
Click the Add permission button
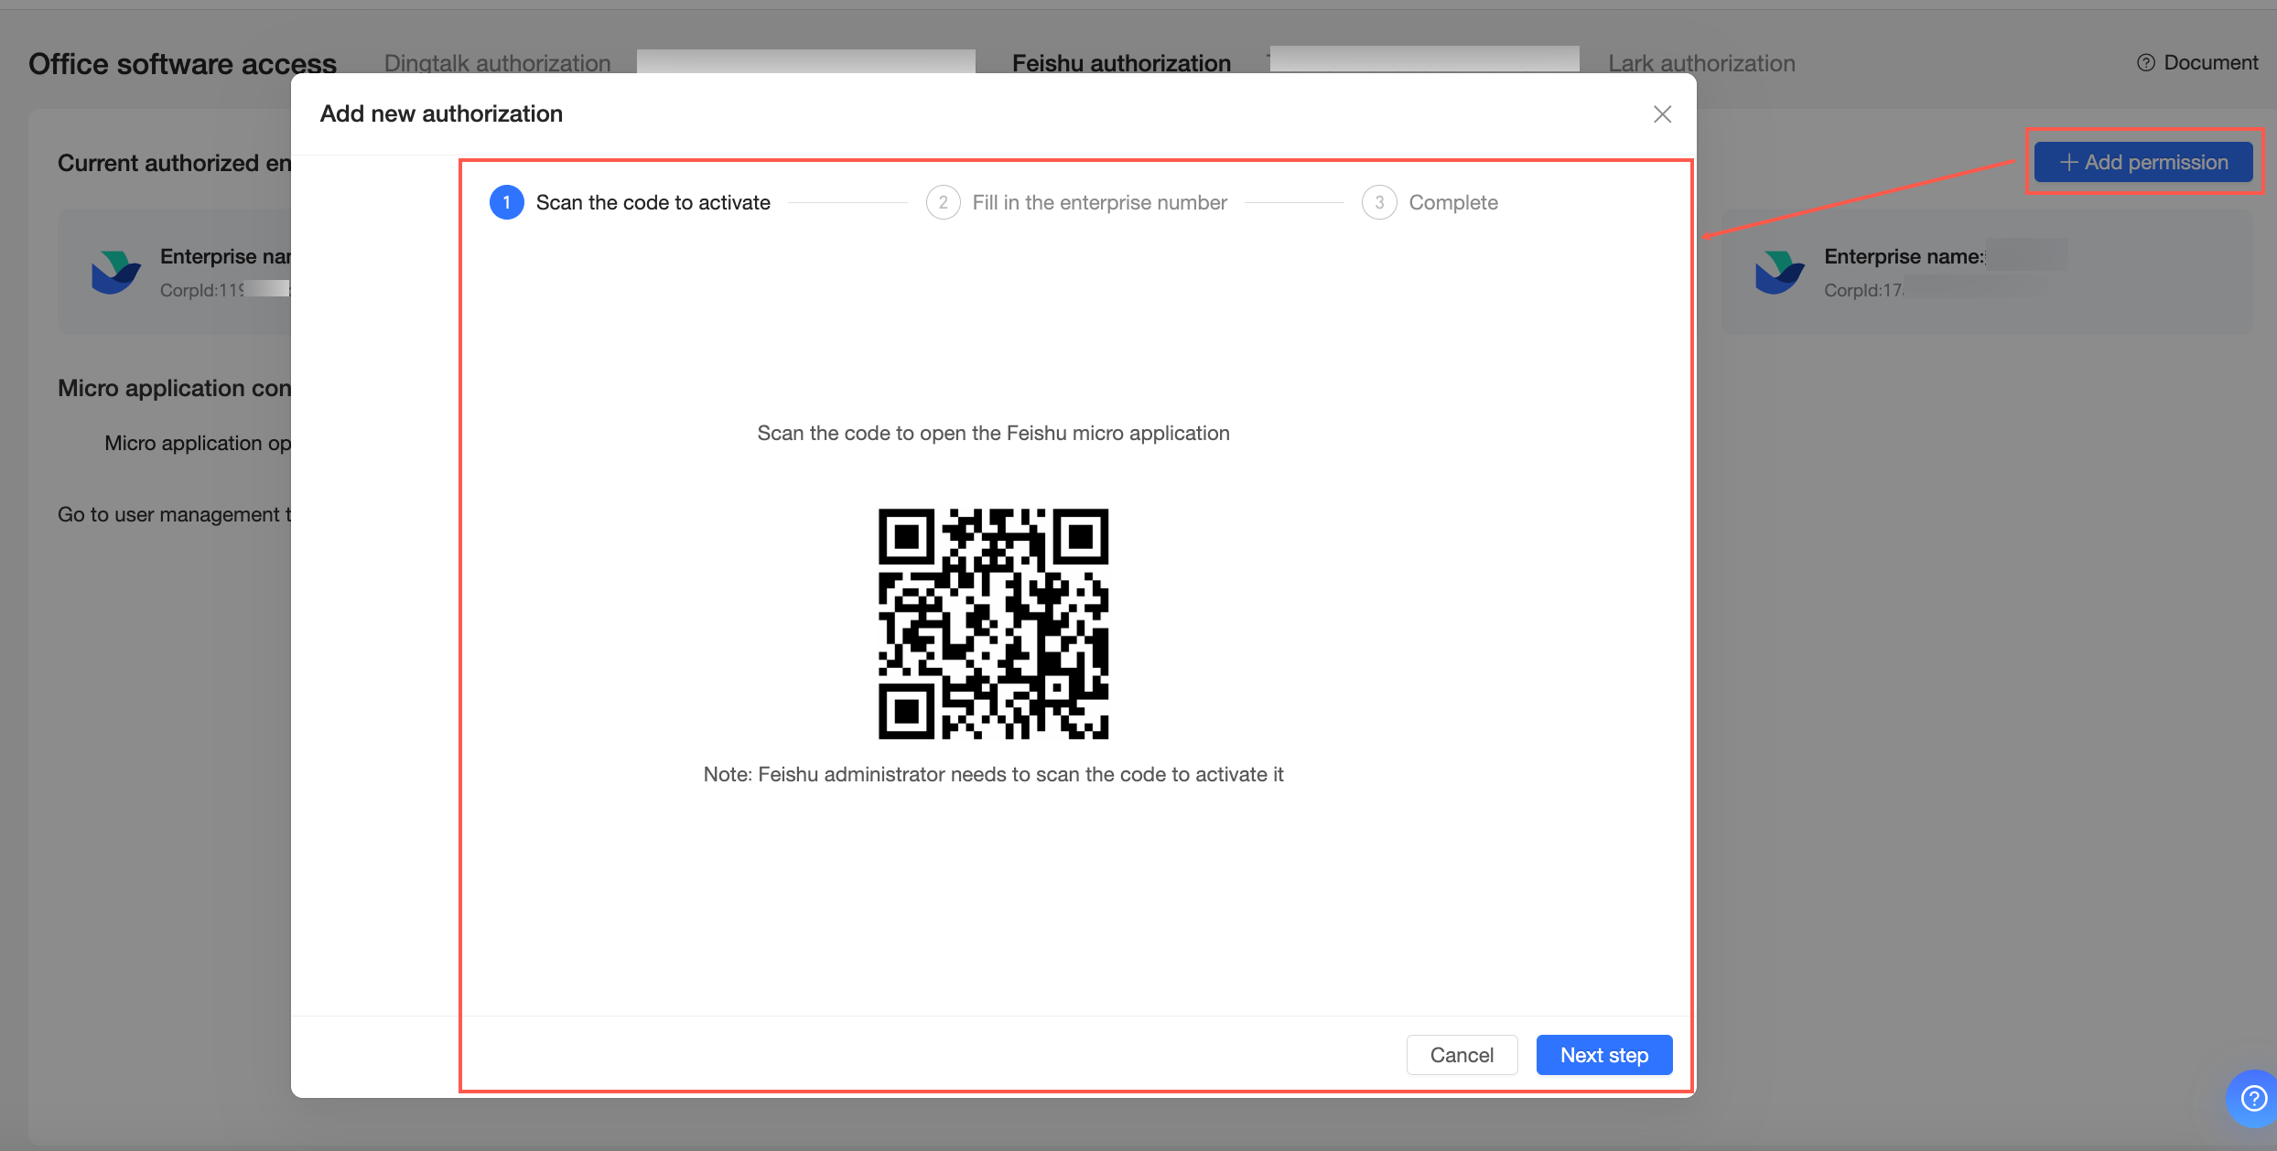tap(2143, 162)
